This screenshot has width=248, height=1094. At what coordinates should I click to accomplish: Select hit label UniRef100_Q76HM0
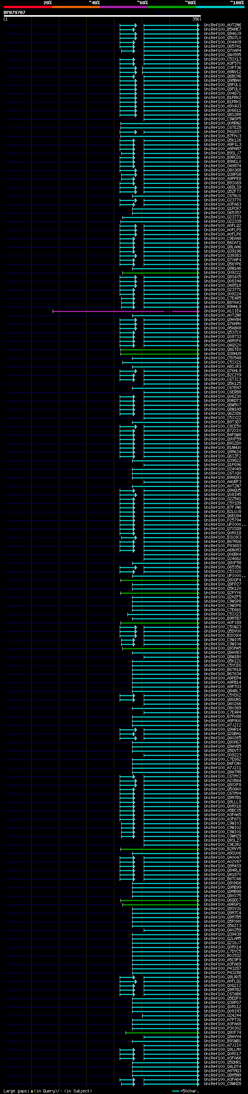[x=222, y=324]
